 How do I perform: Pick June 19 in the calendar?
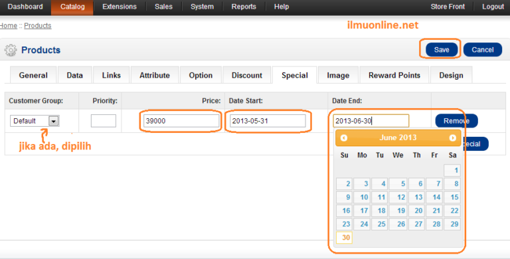tap(398, 211)
